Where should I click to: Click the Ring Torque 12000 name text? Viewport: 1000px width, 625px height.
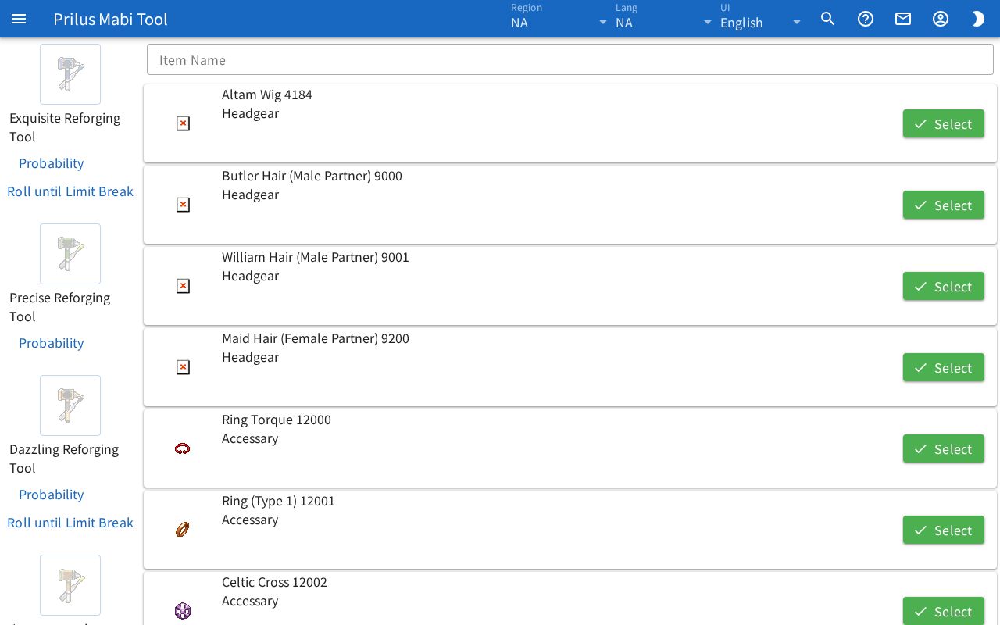[x=277, y=420]
